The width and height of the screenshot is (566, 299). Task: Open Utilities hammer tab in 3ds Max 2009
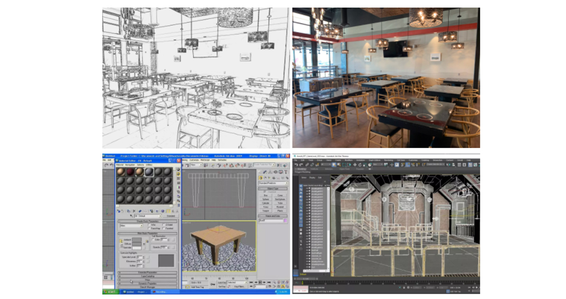(285, 172)
